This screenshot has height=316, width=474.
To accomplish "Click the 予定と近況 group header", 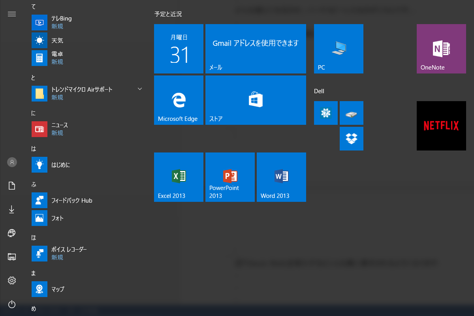I will coord(168,14).
